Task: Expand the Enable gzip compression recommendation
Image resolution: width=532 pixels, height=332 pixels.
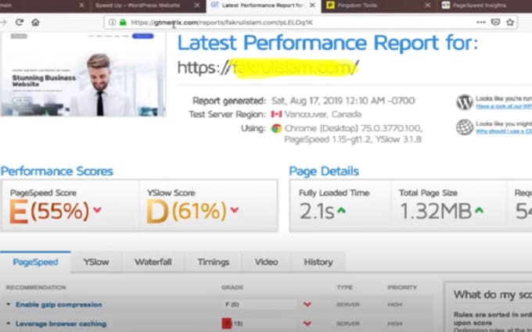Action: pyautogui.click(x=9, y=304)
